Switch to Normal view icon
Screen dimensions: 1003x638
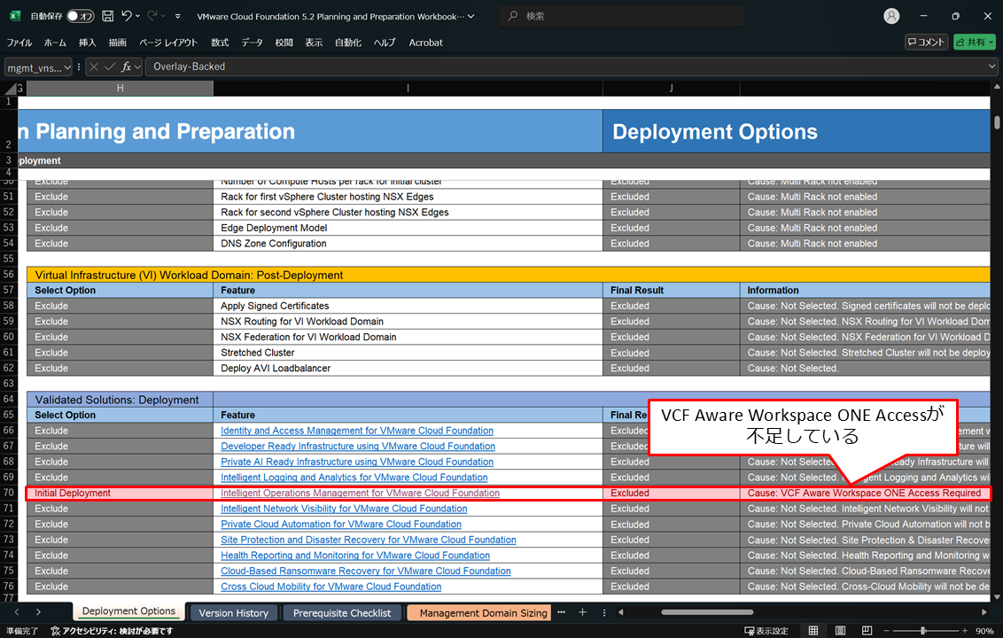813,631
